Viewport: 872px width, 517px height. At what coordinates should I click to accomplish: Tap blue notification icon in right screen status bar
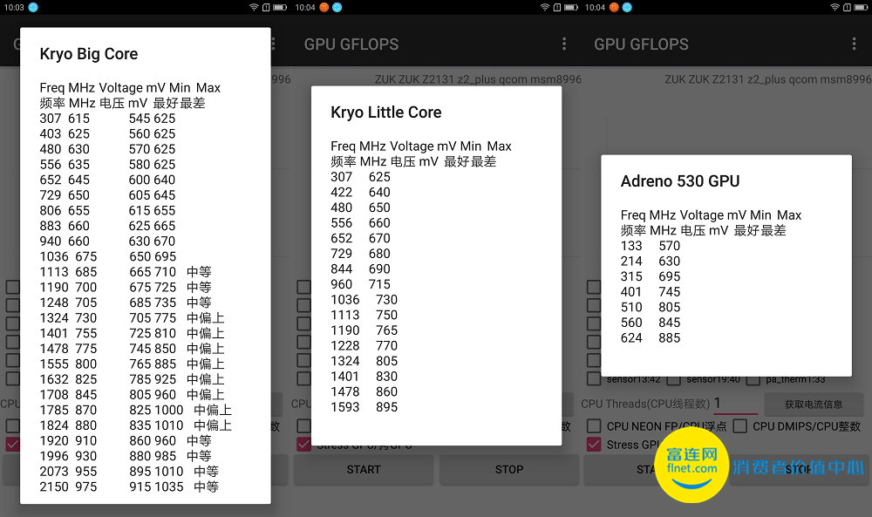(x=627, y=7)
